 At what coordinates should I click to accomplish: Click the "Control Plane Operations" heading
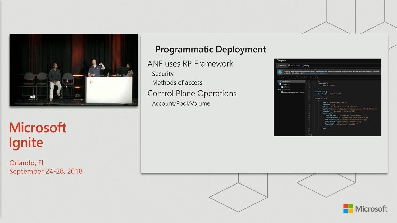[192, 94]
